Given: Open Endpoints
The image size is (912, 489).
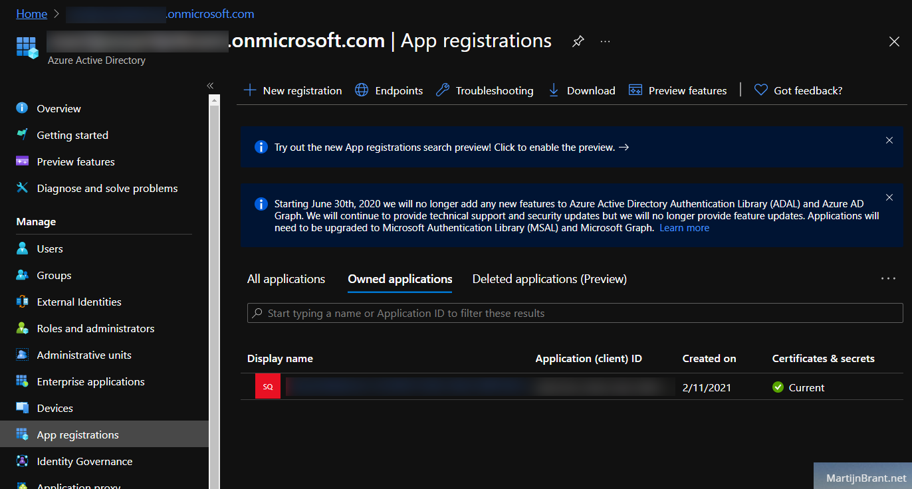Looking at the screenshot, I should point(399,90).
